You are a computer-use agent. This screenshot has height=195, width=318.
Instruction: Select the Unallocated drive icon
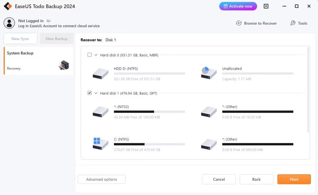pos(209,73)
